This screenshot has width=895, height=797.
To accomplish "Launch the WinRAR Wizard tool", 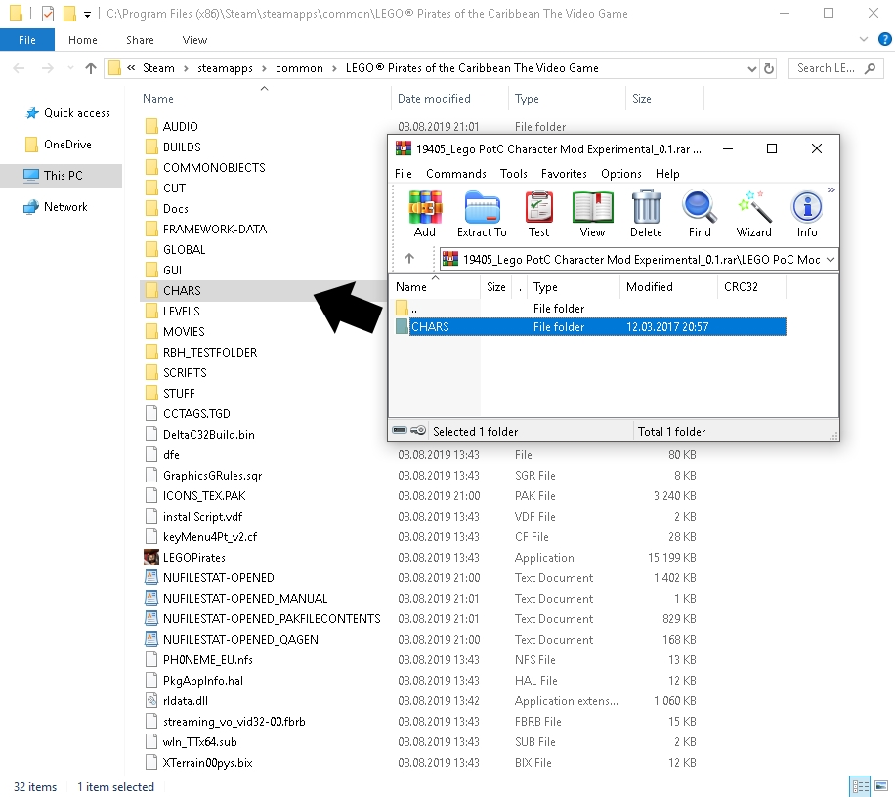I will point(753,215).
